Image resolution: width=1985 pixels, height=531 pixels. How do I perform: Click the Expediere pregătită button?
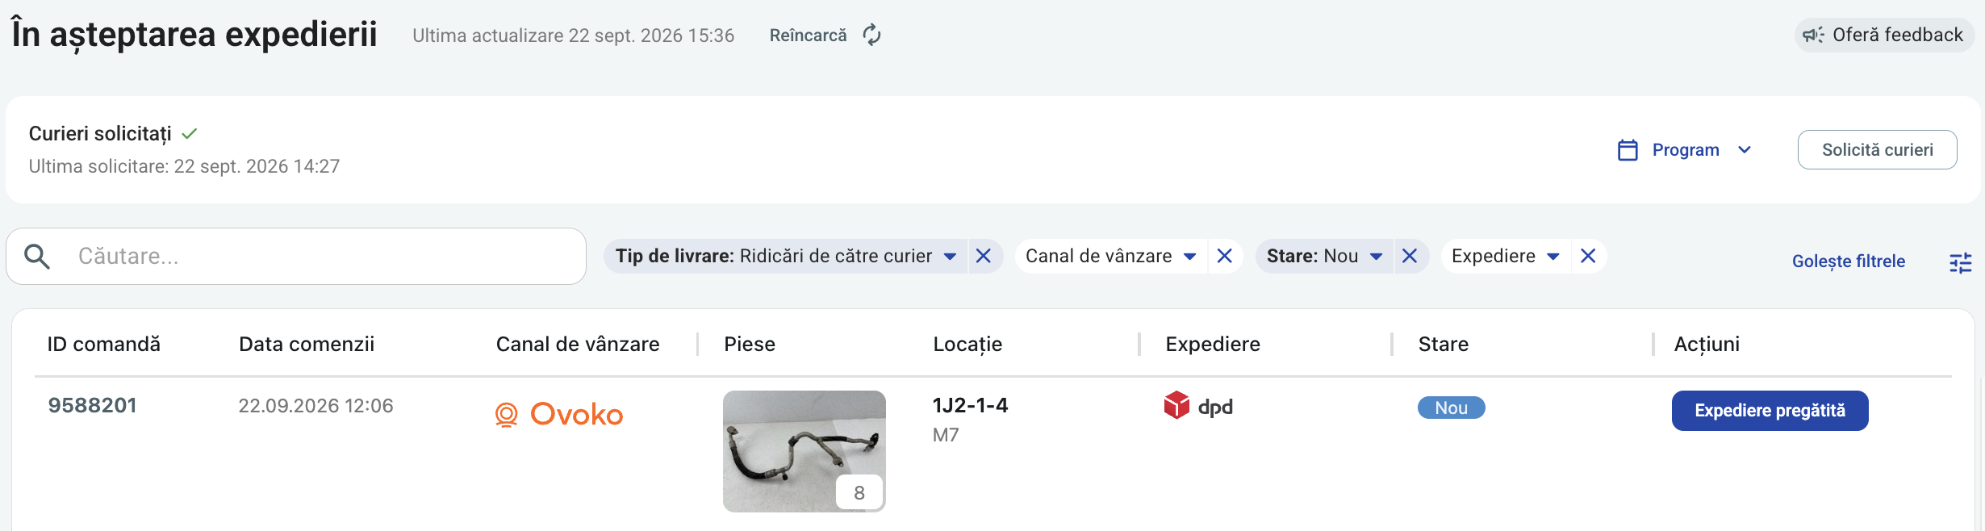[1770, 411]
